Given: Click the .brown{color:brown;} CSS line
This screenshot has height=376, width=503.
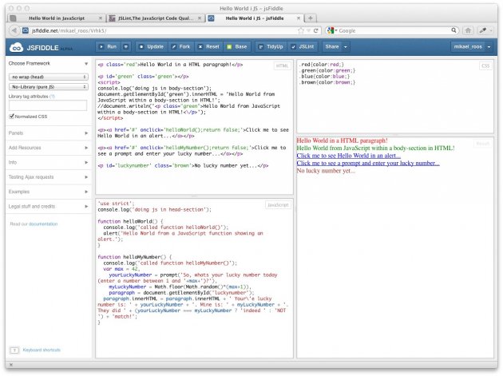Looking at the screenshot, I should pos(327,82).
